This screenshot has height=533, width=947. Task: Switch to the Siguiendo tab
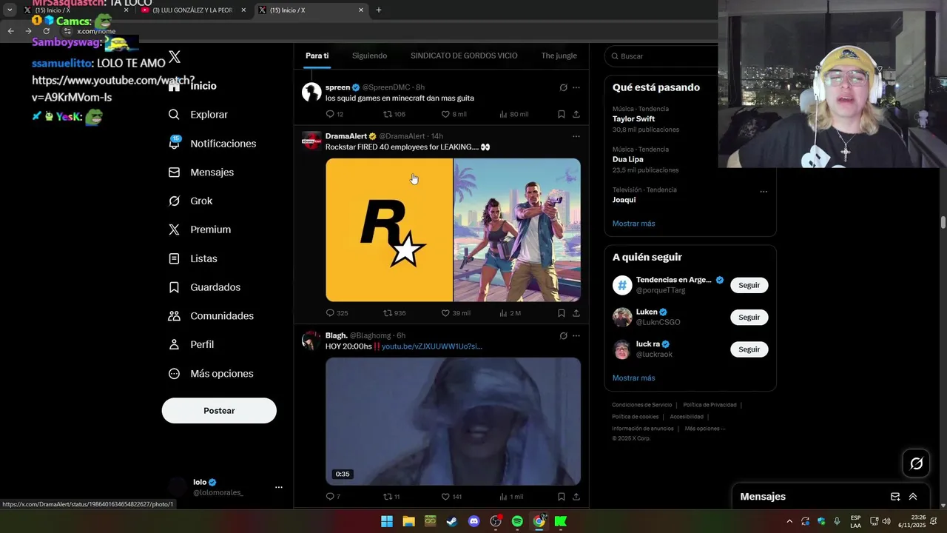(369, 56)
